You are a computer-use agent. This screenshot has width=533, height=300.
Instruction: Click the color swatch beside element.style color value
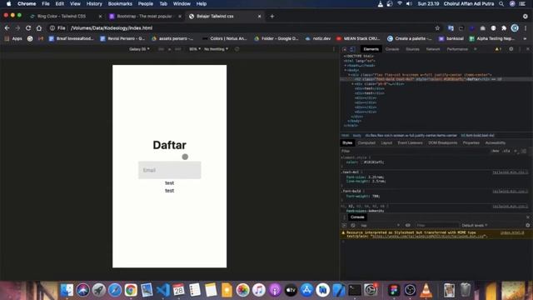(x=361, y=162)
